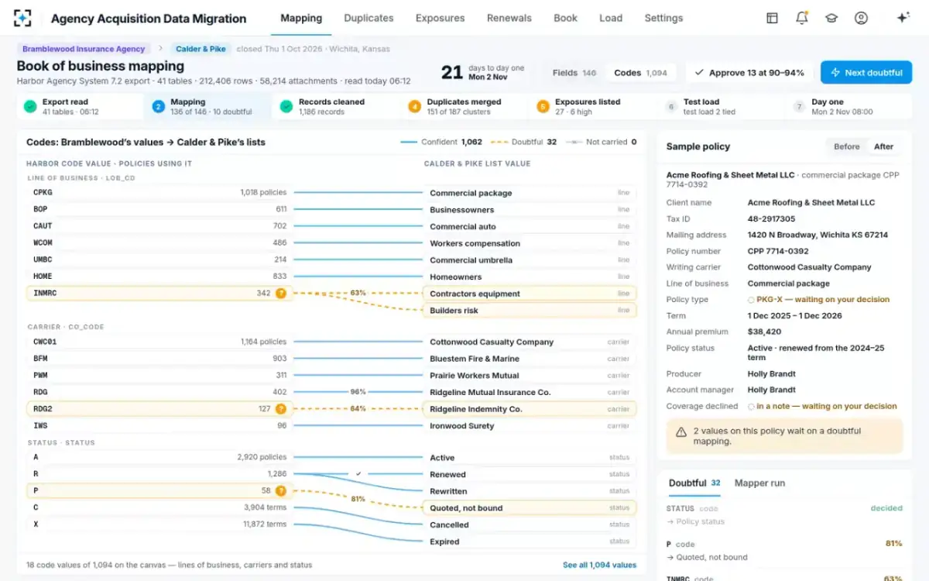Select the BFM carrier code row
Image resolution: width=929 pixels, height=581 pixels.
(159, 359)
